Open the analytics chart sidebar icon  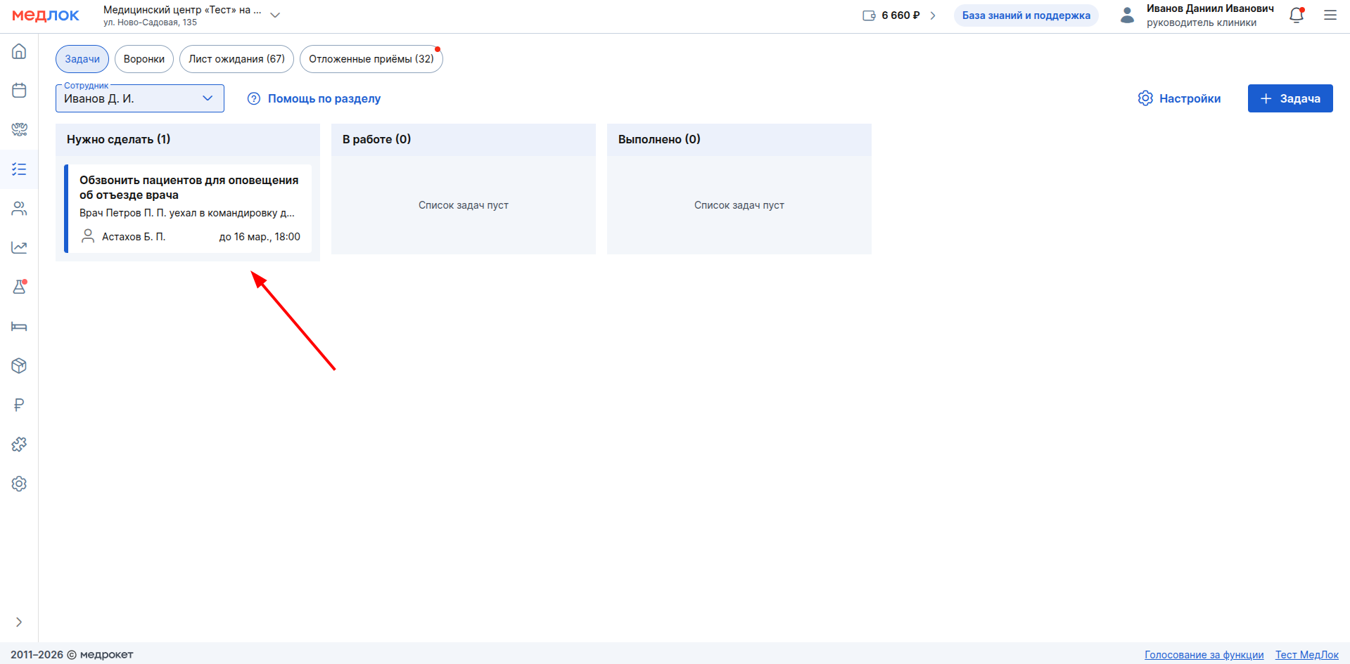[x=19, y=247]
